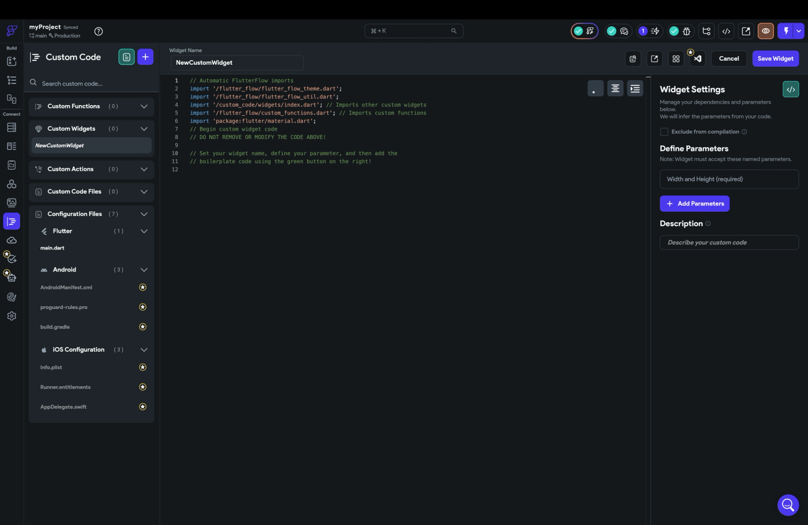This screenshot has height=525, width=808.
Task: Open the API Calls icon in sidebar
Action: click(12, 184)
